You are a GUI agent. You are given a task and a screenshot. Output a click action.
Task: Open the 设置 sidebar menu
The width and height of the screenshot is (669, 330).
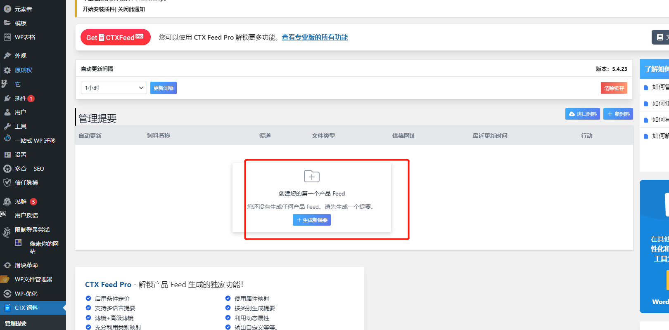click(21, 155)
